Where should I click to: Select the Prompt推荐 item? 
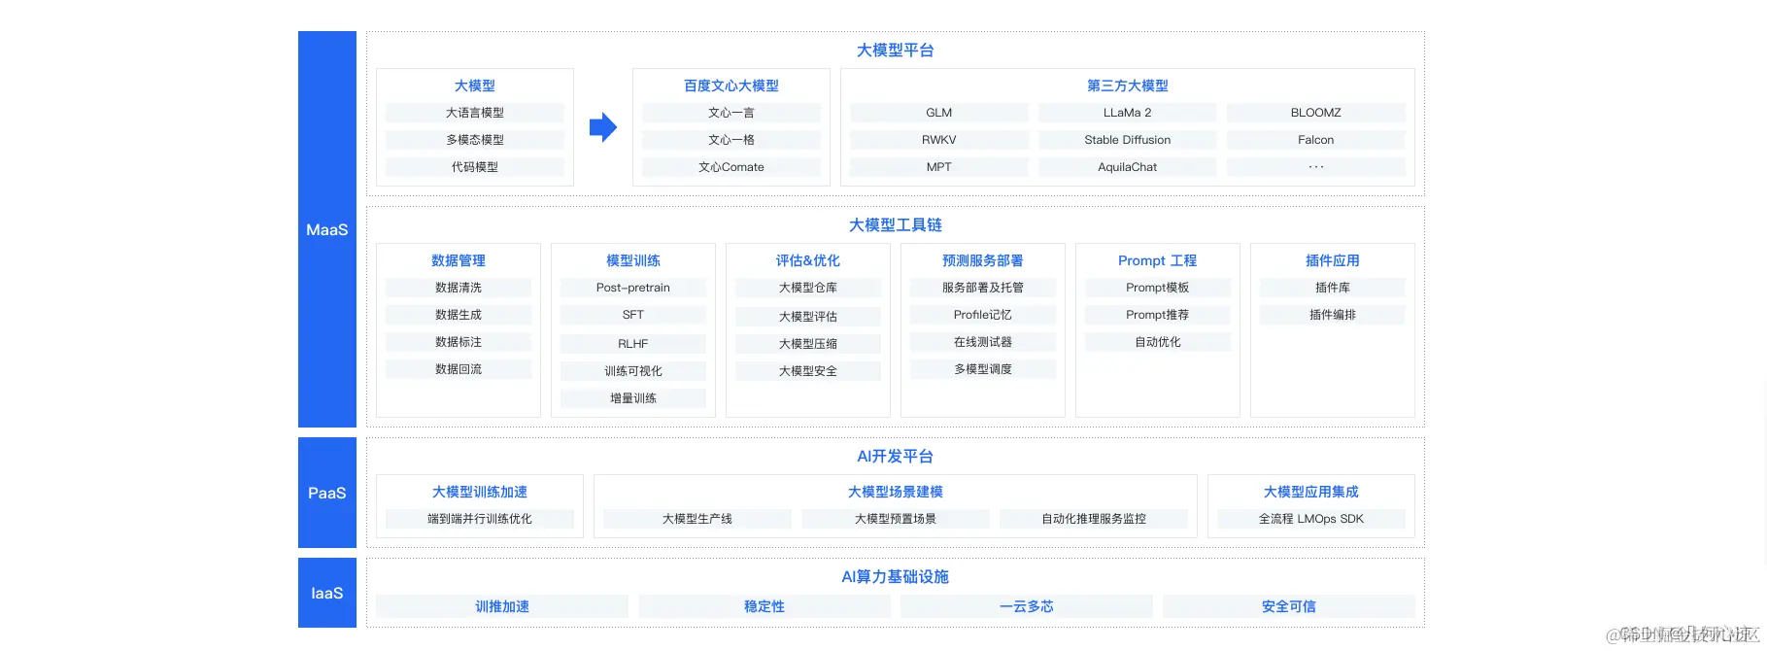1158,315
